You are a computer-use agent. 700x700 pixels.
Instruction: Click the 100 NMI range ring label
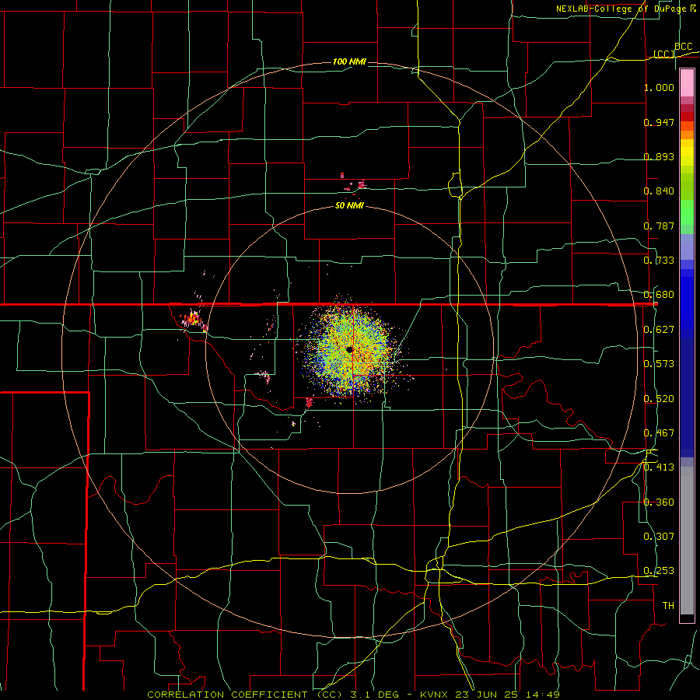tap(349, 61)
